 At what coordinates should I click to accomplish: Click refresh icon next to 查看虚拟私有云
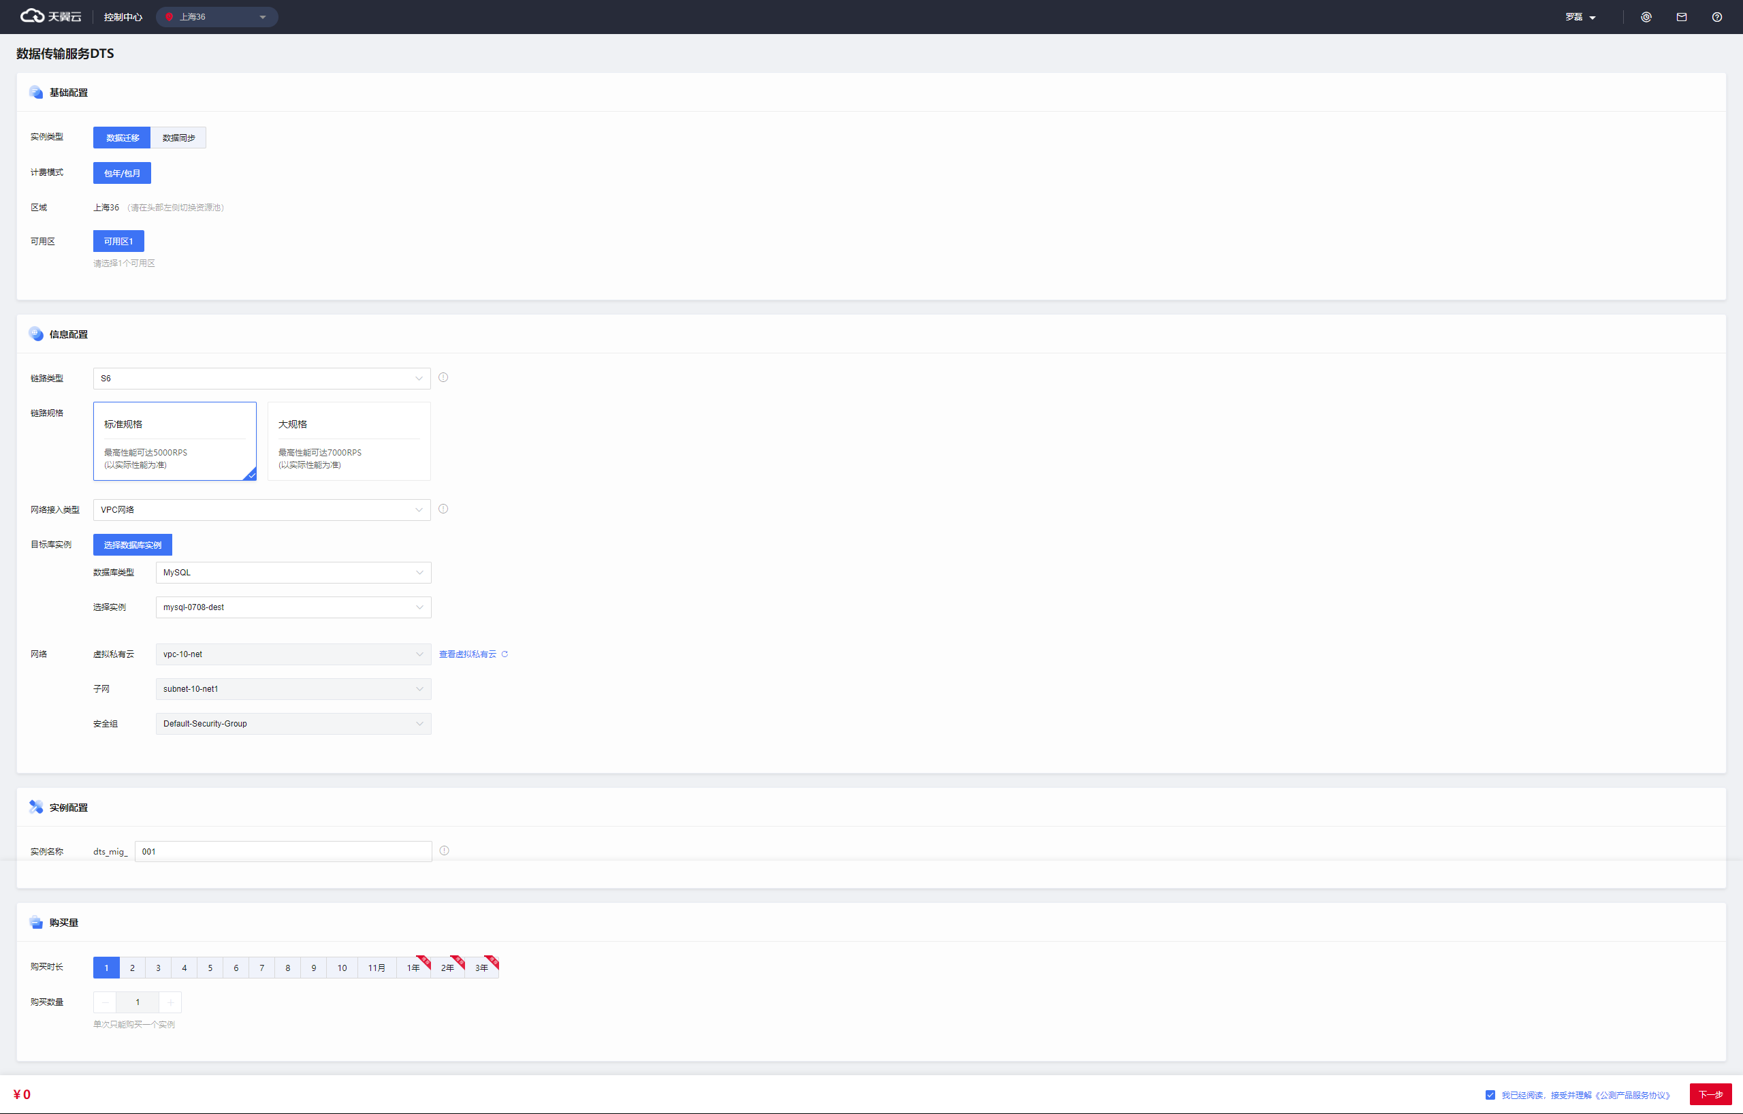coord(505,654)
